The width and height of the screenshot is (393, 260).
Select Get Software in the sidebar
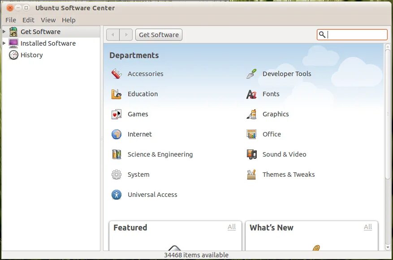point(51,32)
